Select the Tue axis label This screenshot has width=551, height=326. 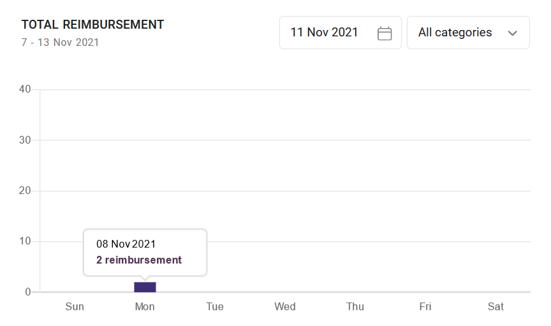pos(215,307)
